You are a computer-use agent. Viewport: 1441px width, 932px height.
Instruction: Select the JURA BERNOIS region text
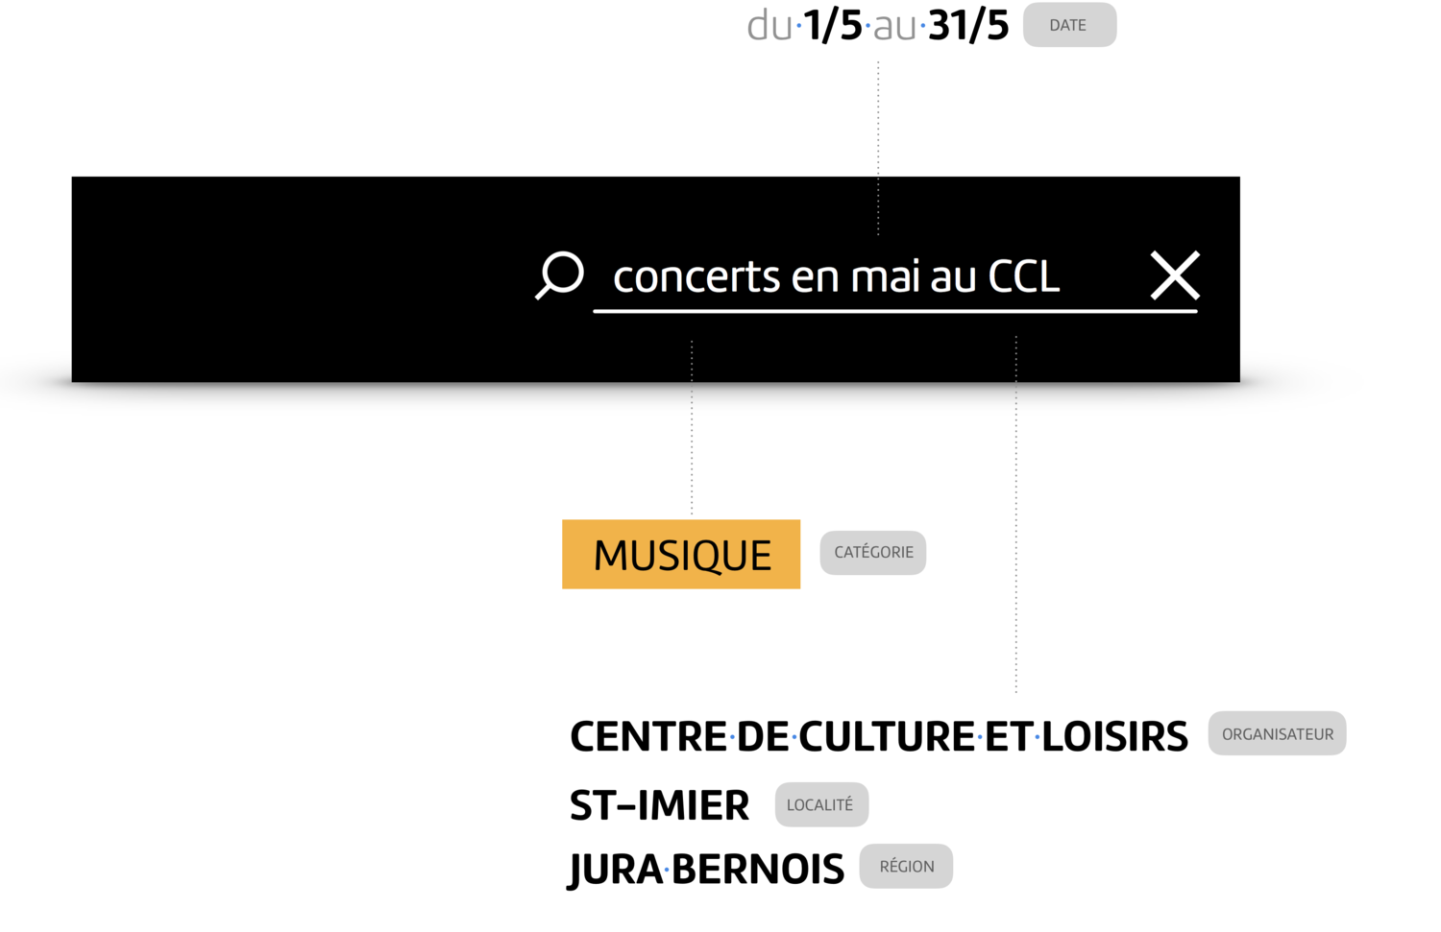[706, 870]
